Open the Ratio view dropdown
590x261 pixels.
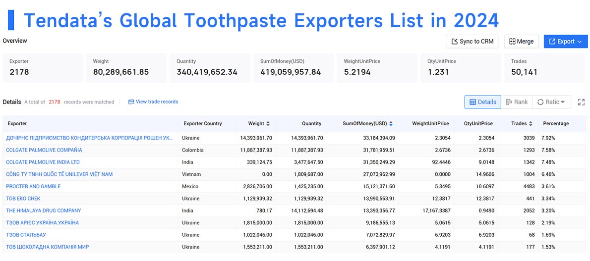pyautogui.click(x=551, y=102)
